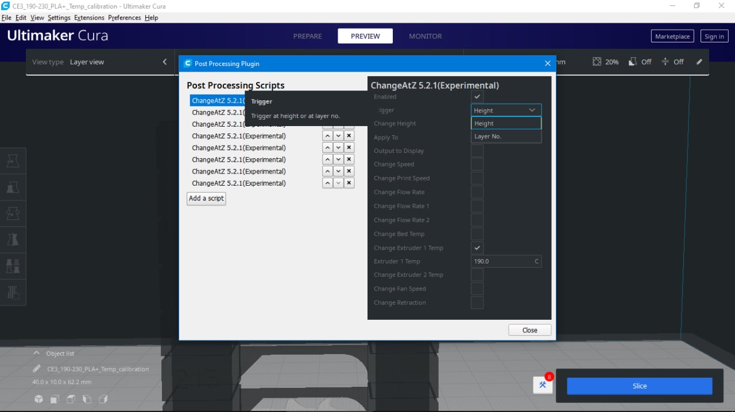735x412 pixels.
Task: Remove the seventh ChangeAtZ script in list
Action: 349,171
